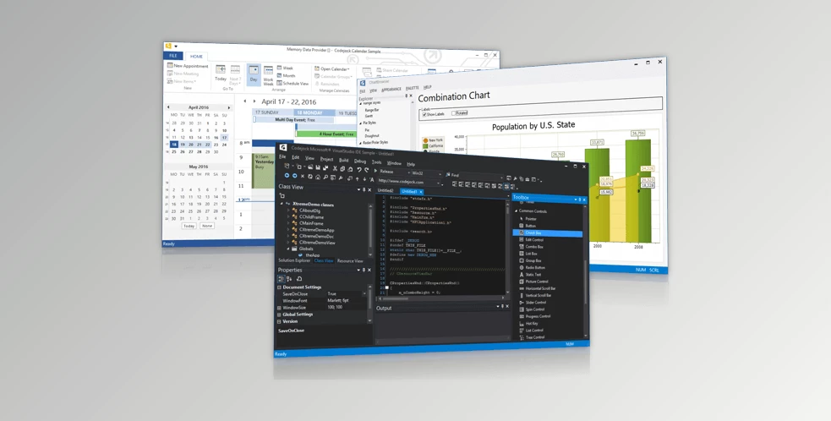Switch to Resource View tab
Screen dimensions: 831x421
pyautogui.click(x=350, y=261)
